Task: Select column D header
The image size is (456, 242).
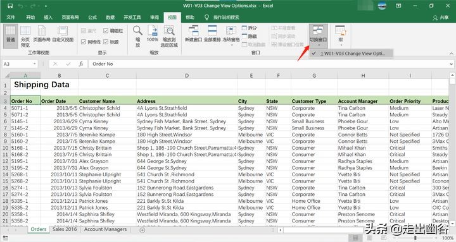Action: tap(187, 75)
